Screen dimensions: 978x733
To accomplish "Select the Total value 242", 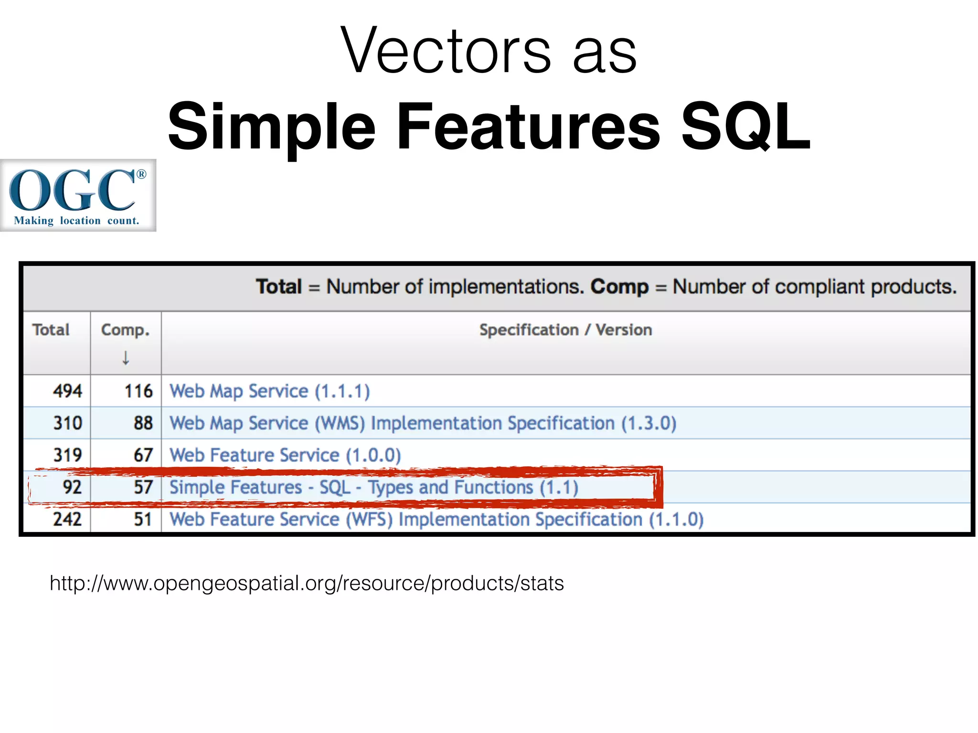I will click(x=68, y=519).
